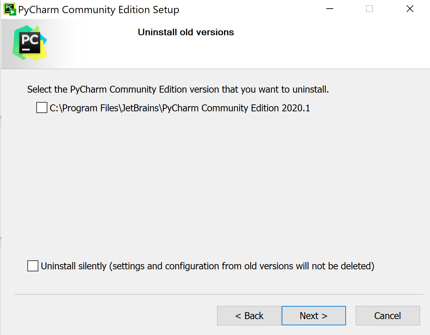Click the "Uninstall old versions" heading
This screenshot has height=335, width=430.
[x=186, y=32]
